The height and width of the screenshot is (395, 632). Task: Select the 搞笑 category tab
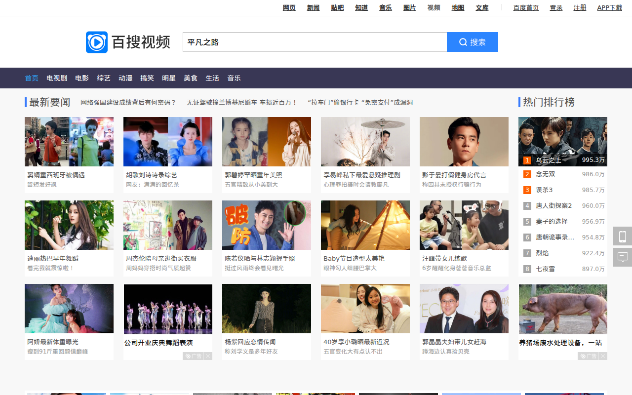point(147,78)
